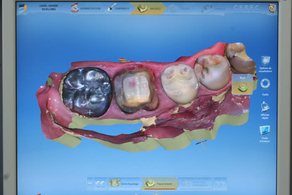Image resolution: width=292 pixels, height=195 pixels.
Task: Click the Afficher objets icon
Action: tap(265, 107)
